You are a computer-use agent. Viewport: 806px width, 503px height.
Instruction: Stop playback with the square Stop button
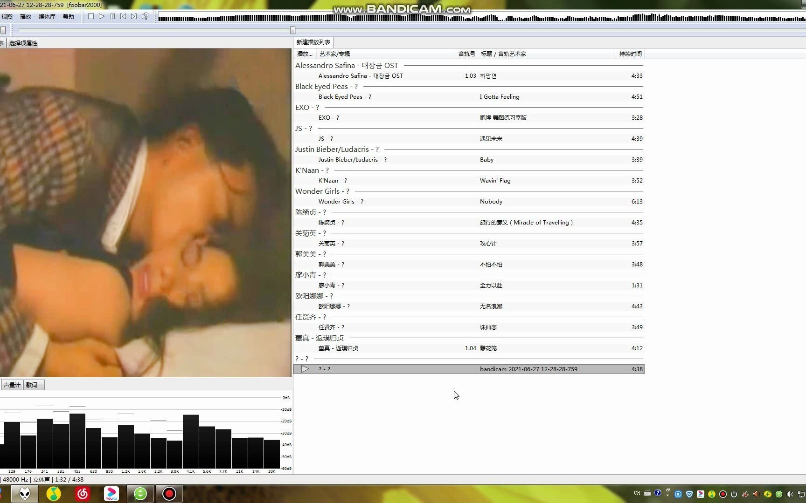[x=91, y=16]
